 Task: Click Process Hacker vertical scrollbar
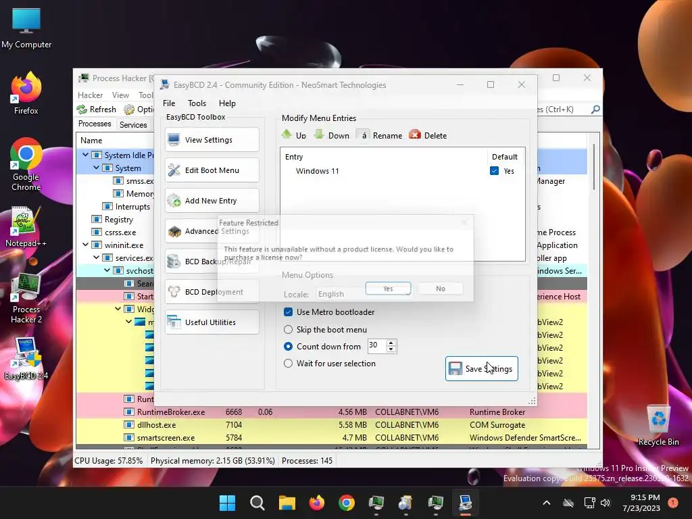[594, 167]
